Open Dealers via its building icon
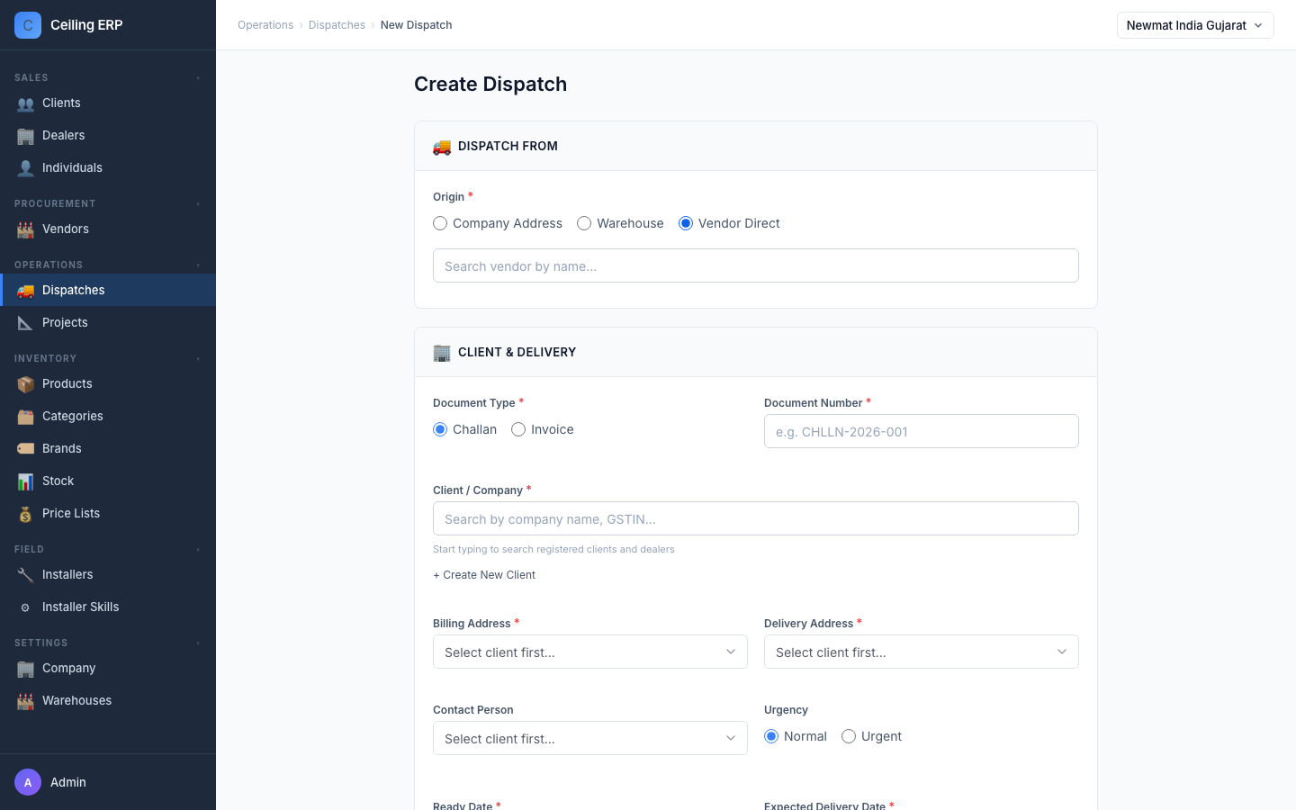This screenshot has height=810, width=1296. coord(25,136)
